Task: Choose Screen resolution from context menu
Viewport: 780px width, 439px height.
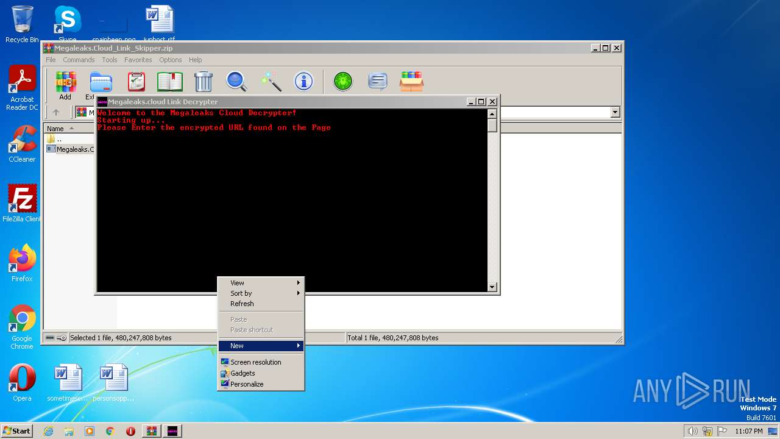Action: 261,362
